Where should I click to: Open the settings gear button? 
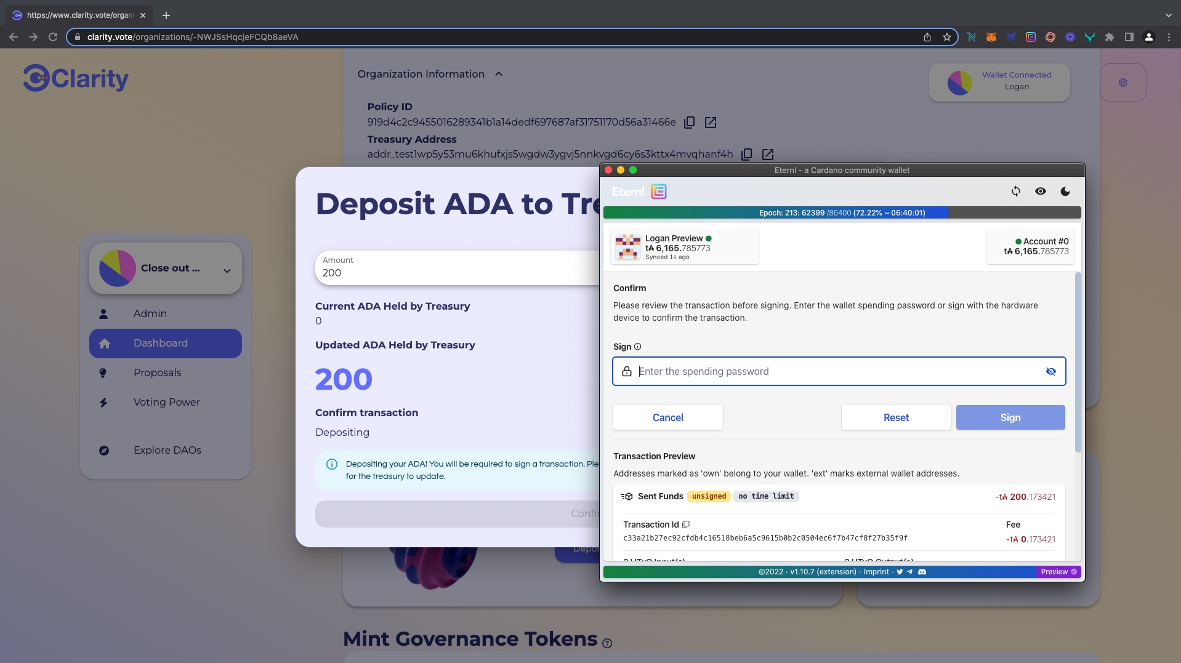(x=1123, y=82)
